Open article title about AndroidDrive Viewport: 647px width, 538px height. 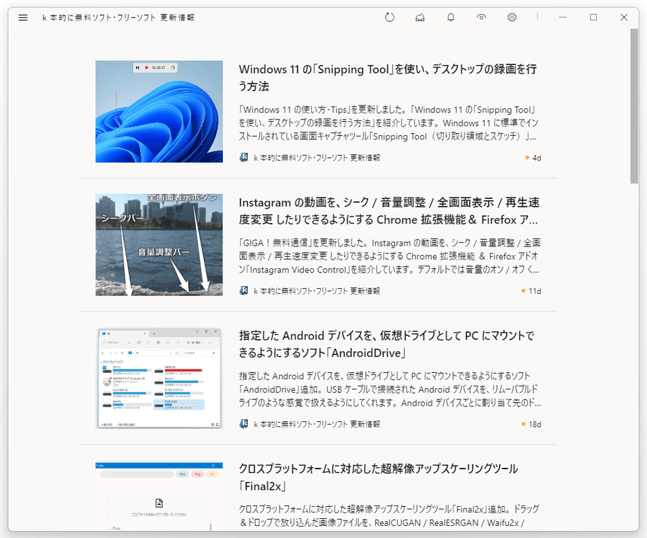point(387,344)
